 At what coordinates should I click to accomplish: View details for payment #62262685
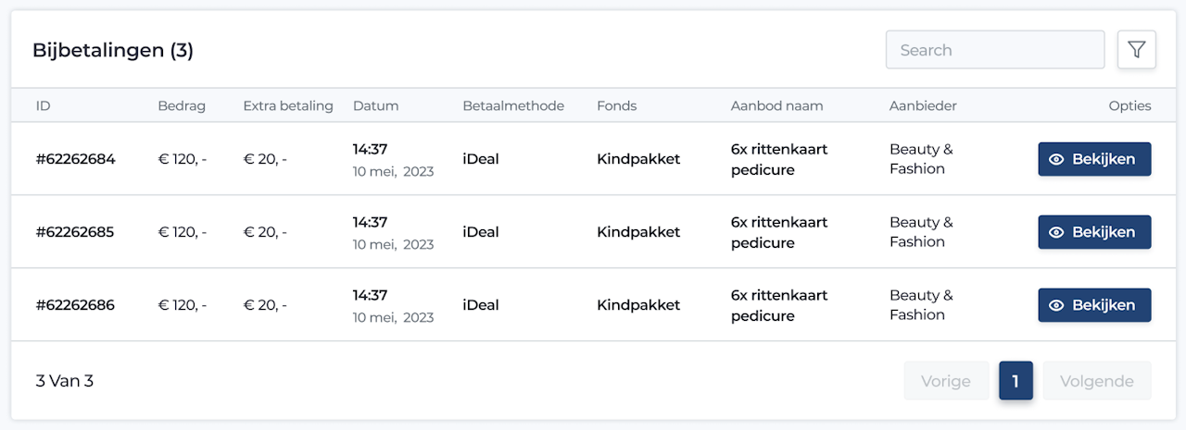point(1094,232)
